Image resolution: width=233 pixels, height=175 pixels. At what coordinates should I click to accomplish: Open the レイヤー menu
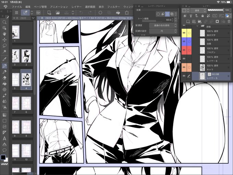tap(76, 7)
